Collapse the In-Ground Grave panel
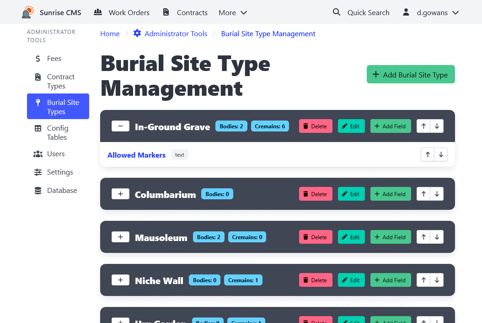Image resolution: width=482 pixels, height=323 pixels. (x=121, y=126)
